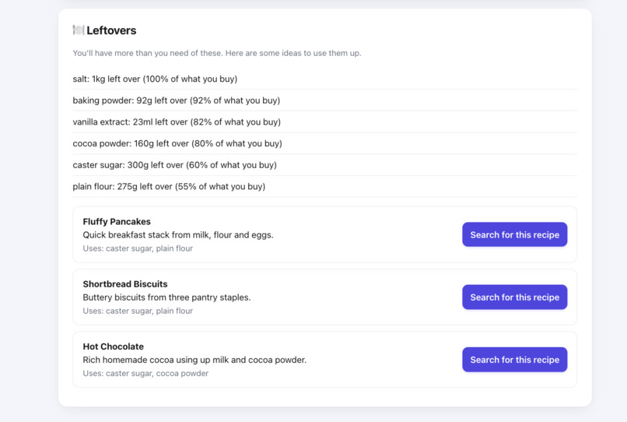Click the 'Buttery biscuits from three pantry staples' text
This screenshot has width=627, height=422.
tap(166, 297)
